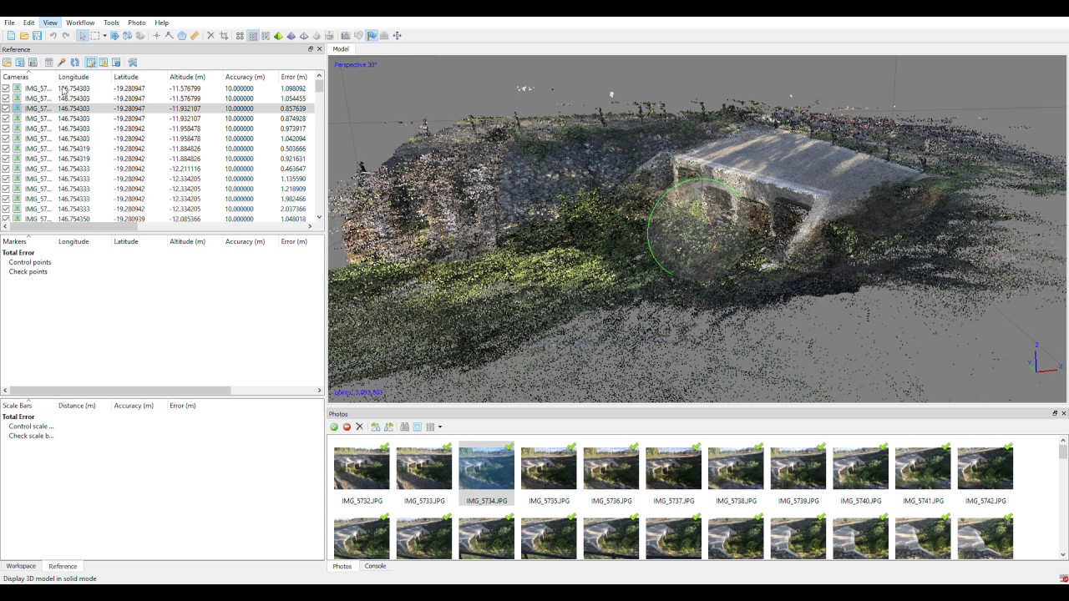Show Dense Cloud Classes view

coord(266,36)
